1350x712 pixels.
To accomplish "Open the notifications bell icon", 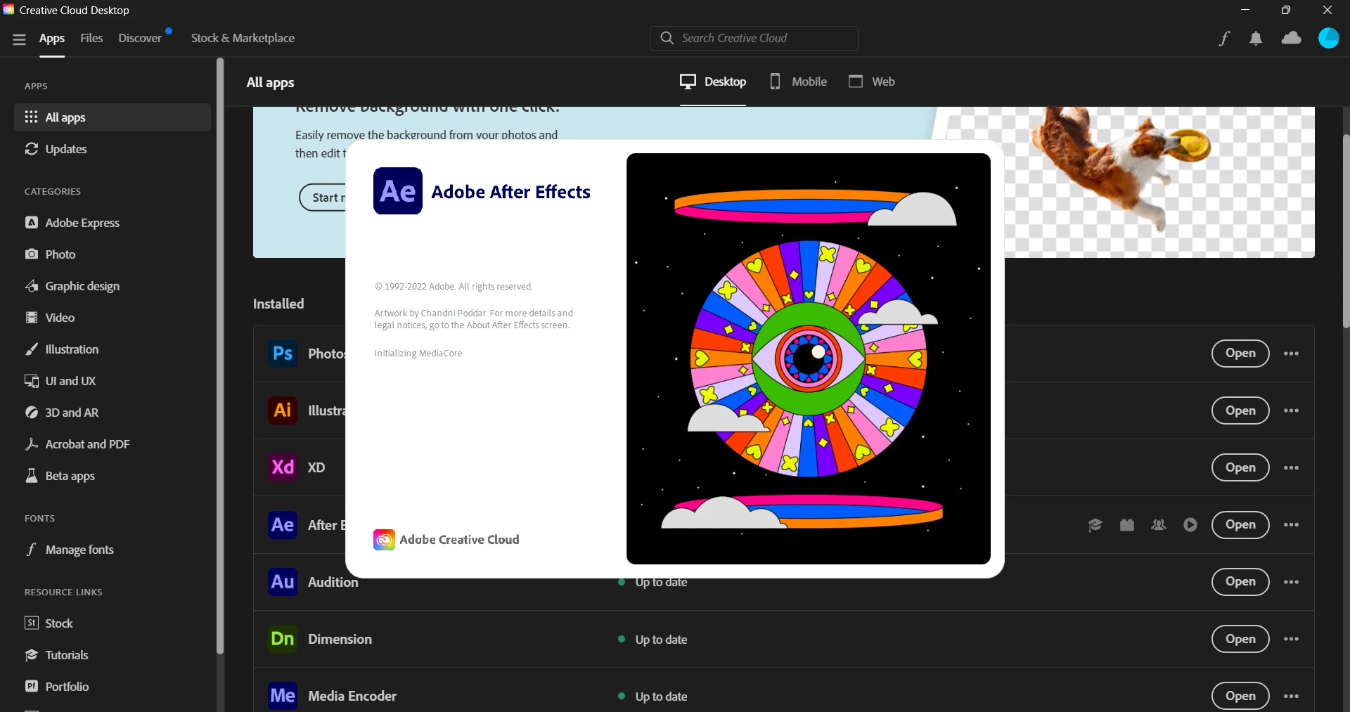I will pos(1256,38).
